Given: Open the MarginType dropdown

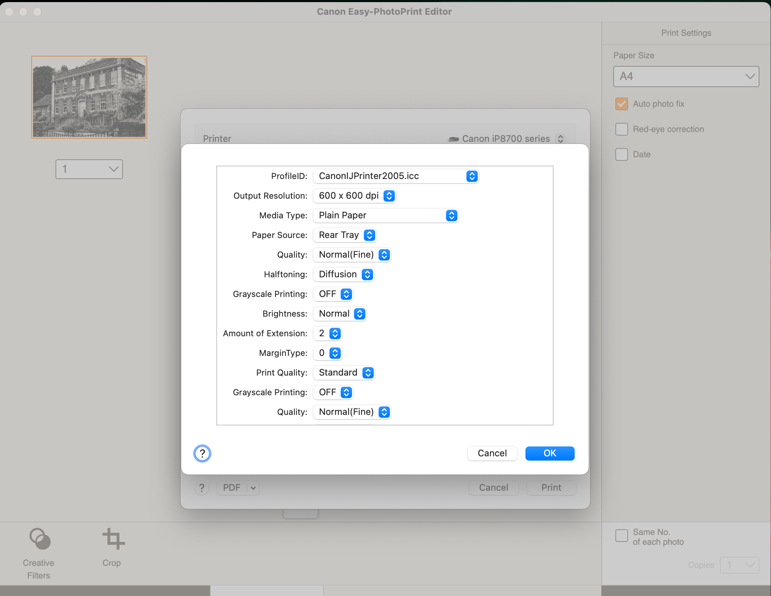Looking at the screenshot, I should (x=328, y=353).
